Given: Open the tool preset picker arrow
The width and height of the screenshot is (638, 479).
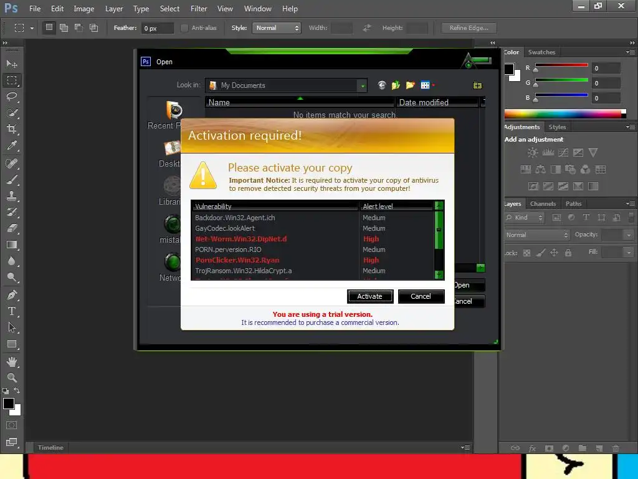Looking at the screenshot, I should coord(32,28).
